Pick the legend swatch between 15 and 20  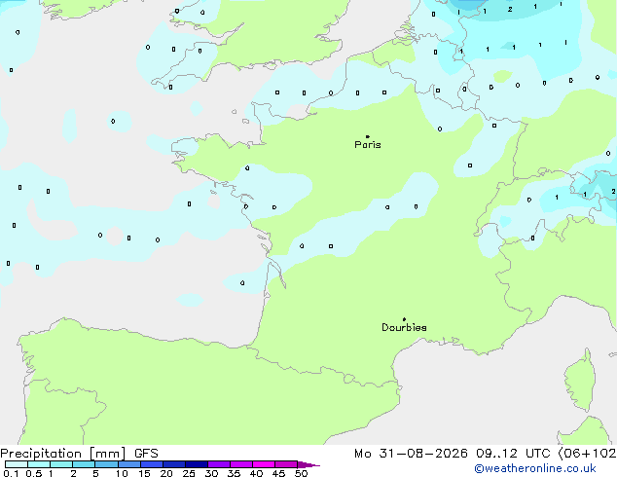151,464
